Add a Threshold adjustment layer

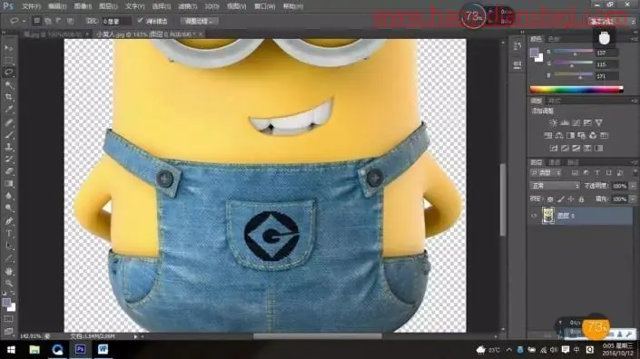576,149
